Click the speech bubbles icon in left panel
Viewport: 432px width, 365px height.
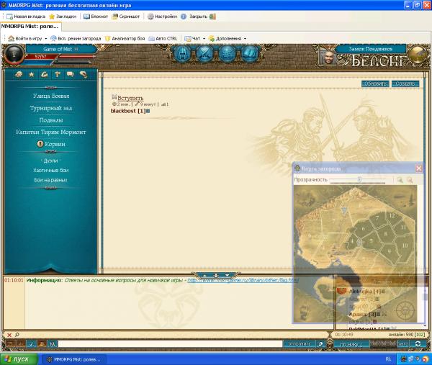tap(70, 74)
